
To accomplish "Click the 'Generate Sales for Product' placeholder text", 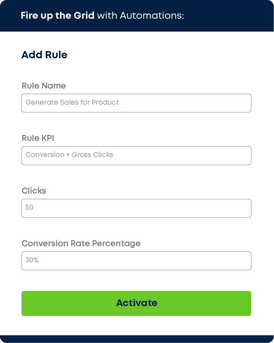I will (72, 102).
